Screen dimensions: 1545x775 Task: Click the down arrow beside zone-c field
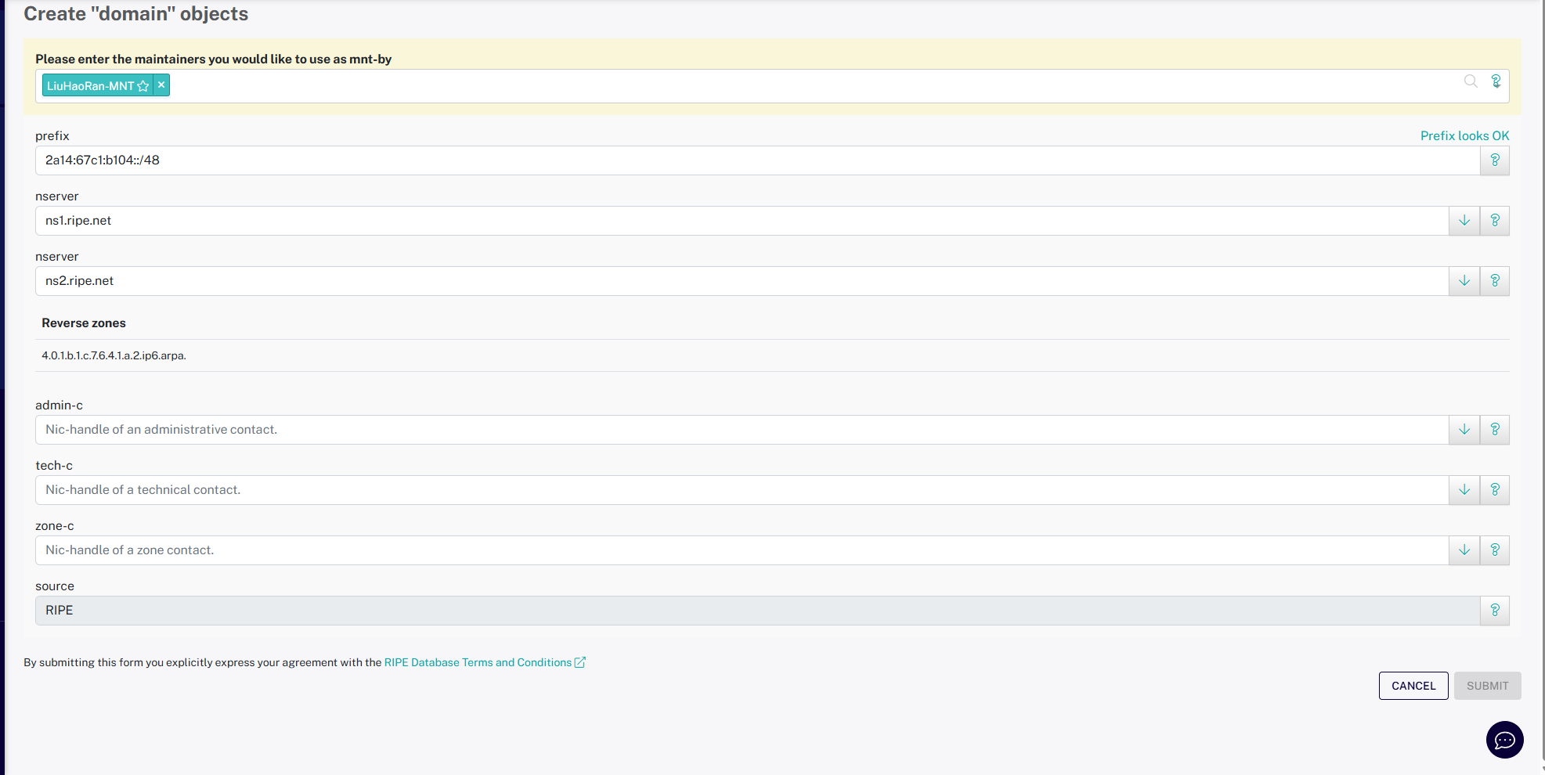coord(1464,550)
